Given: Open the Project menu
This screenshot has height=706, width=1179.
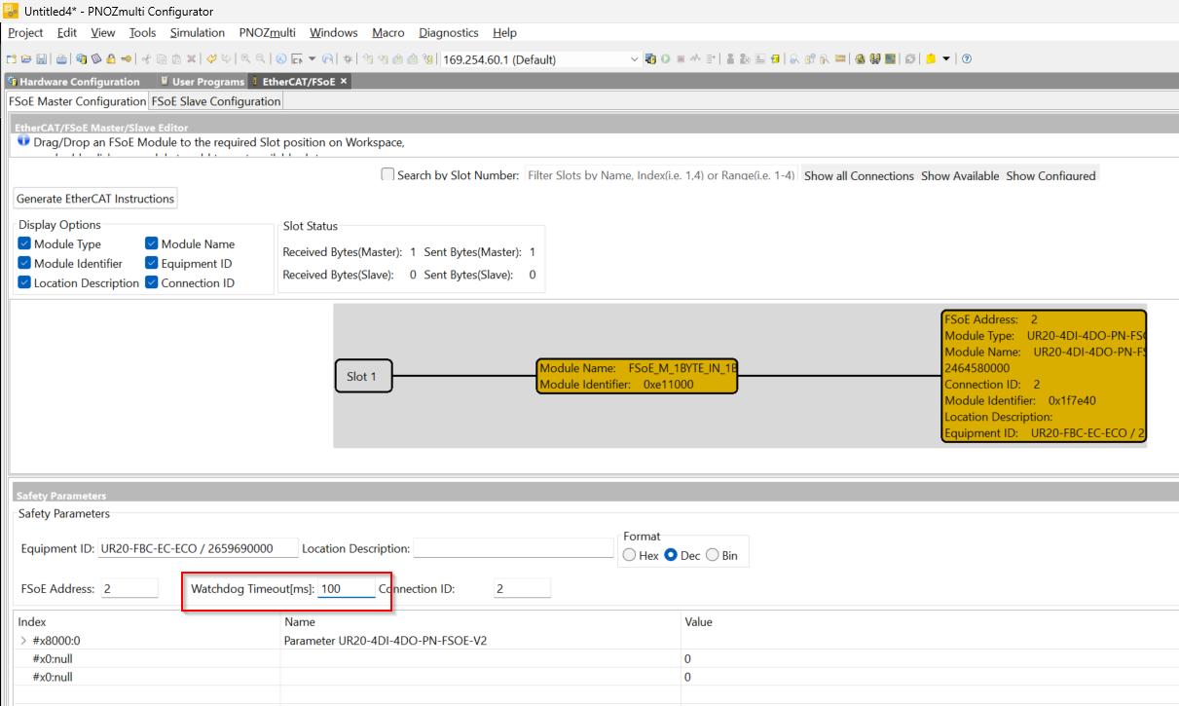Looking at the screenshot, I should click(25, 33).
